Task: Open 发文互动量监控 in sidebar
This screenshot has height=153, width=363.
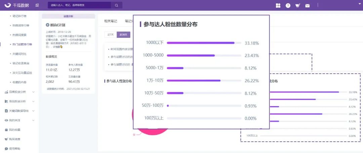Action: [22, 73]
